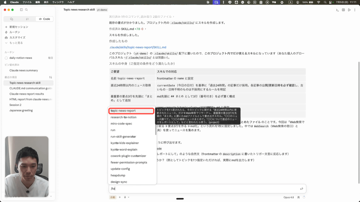Open the ウィンドウ menu
This screenshot has height=202, width=360.
pyautogui.click(x=58, y=2)
